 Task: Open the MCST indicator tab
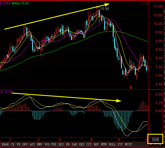click(x=128, y=144)
